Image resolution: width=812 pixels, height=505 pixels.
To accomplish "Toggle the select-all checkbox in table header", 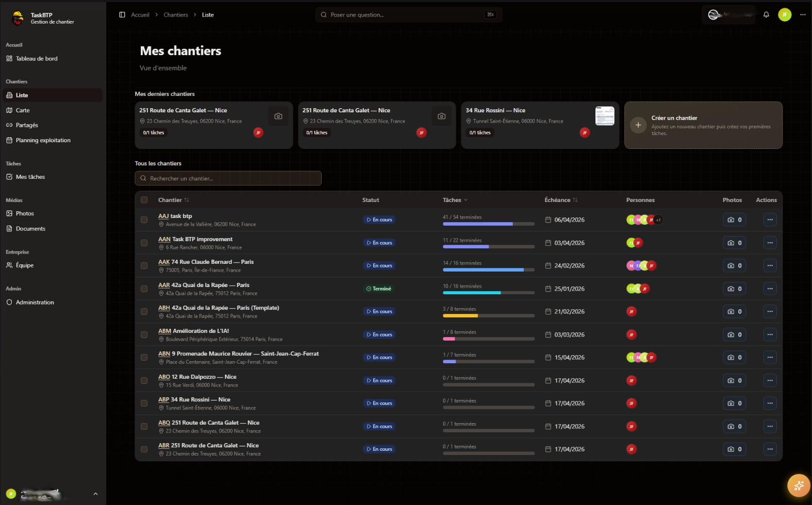I will click(144, 200).
